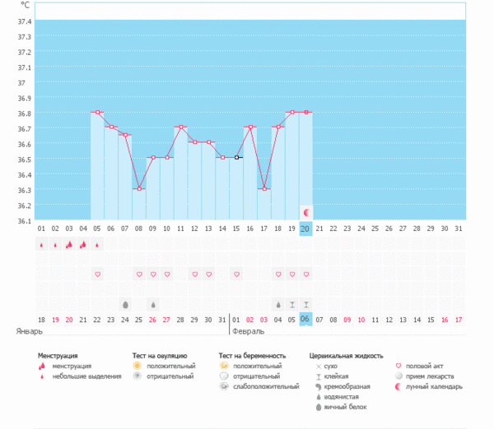
Task: Click the 'яичный белок' legend label
Action: coord(343,406)
